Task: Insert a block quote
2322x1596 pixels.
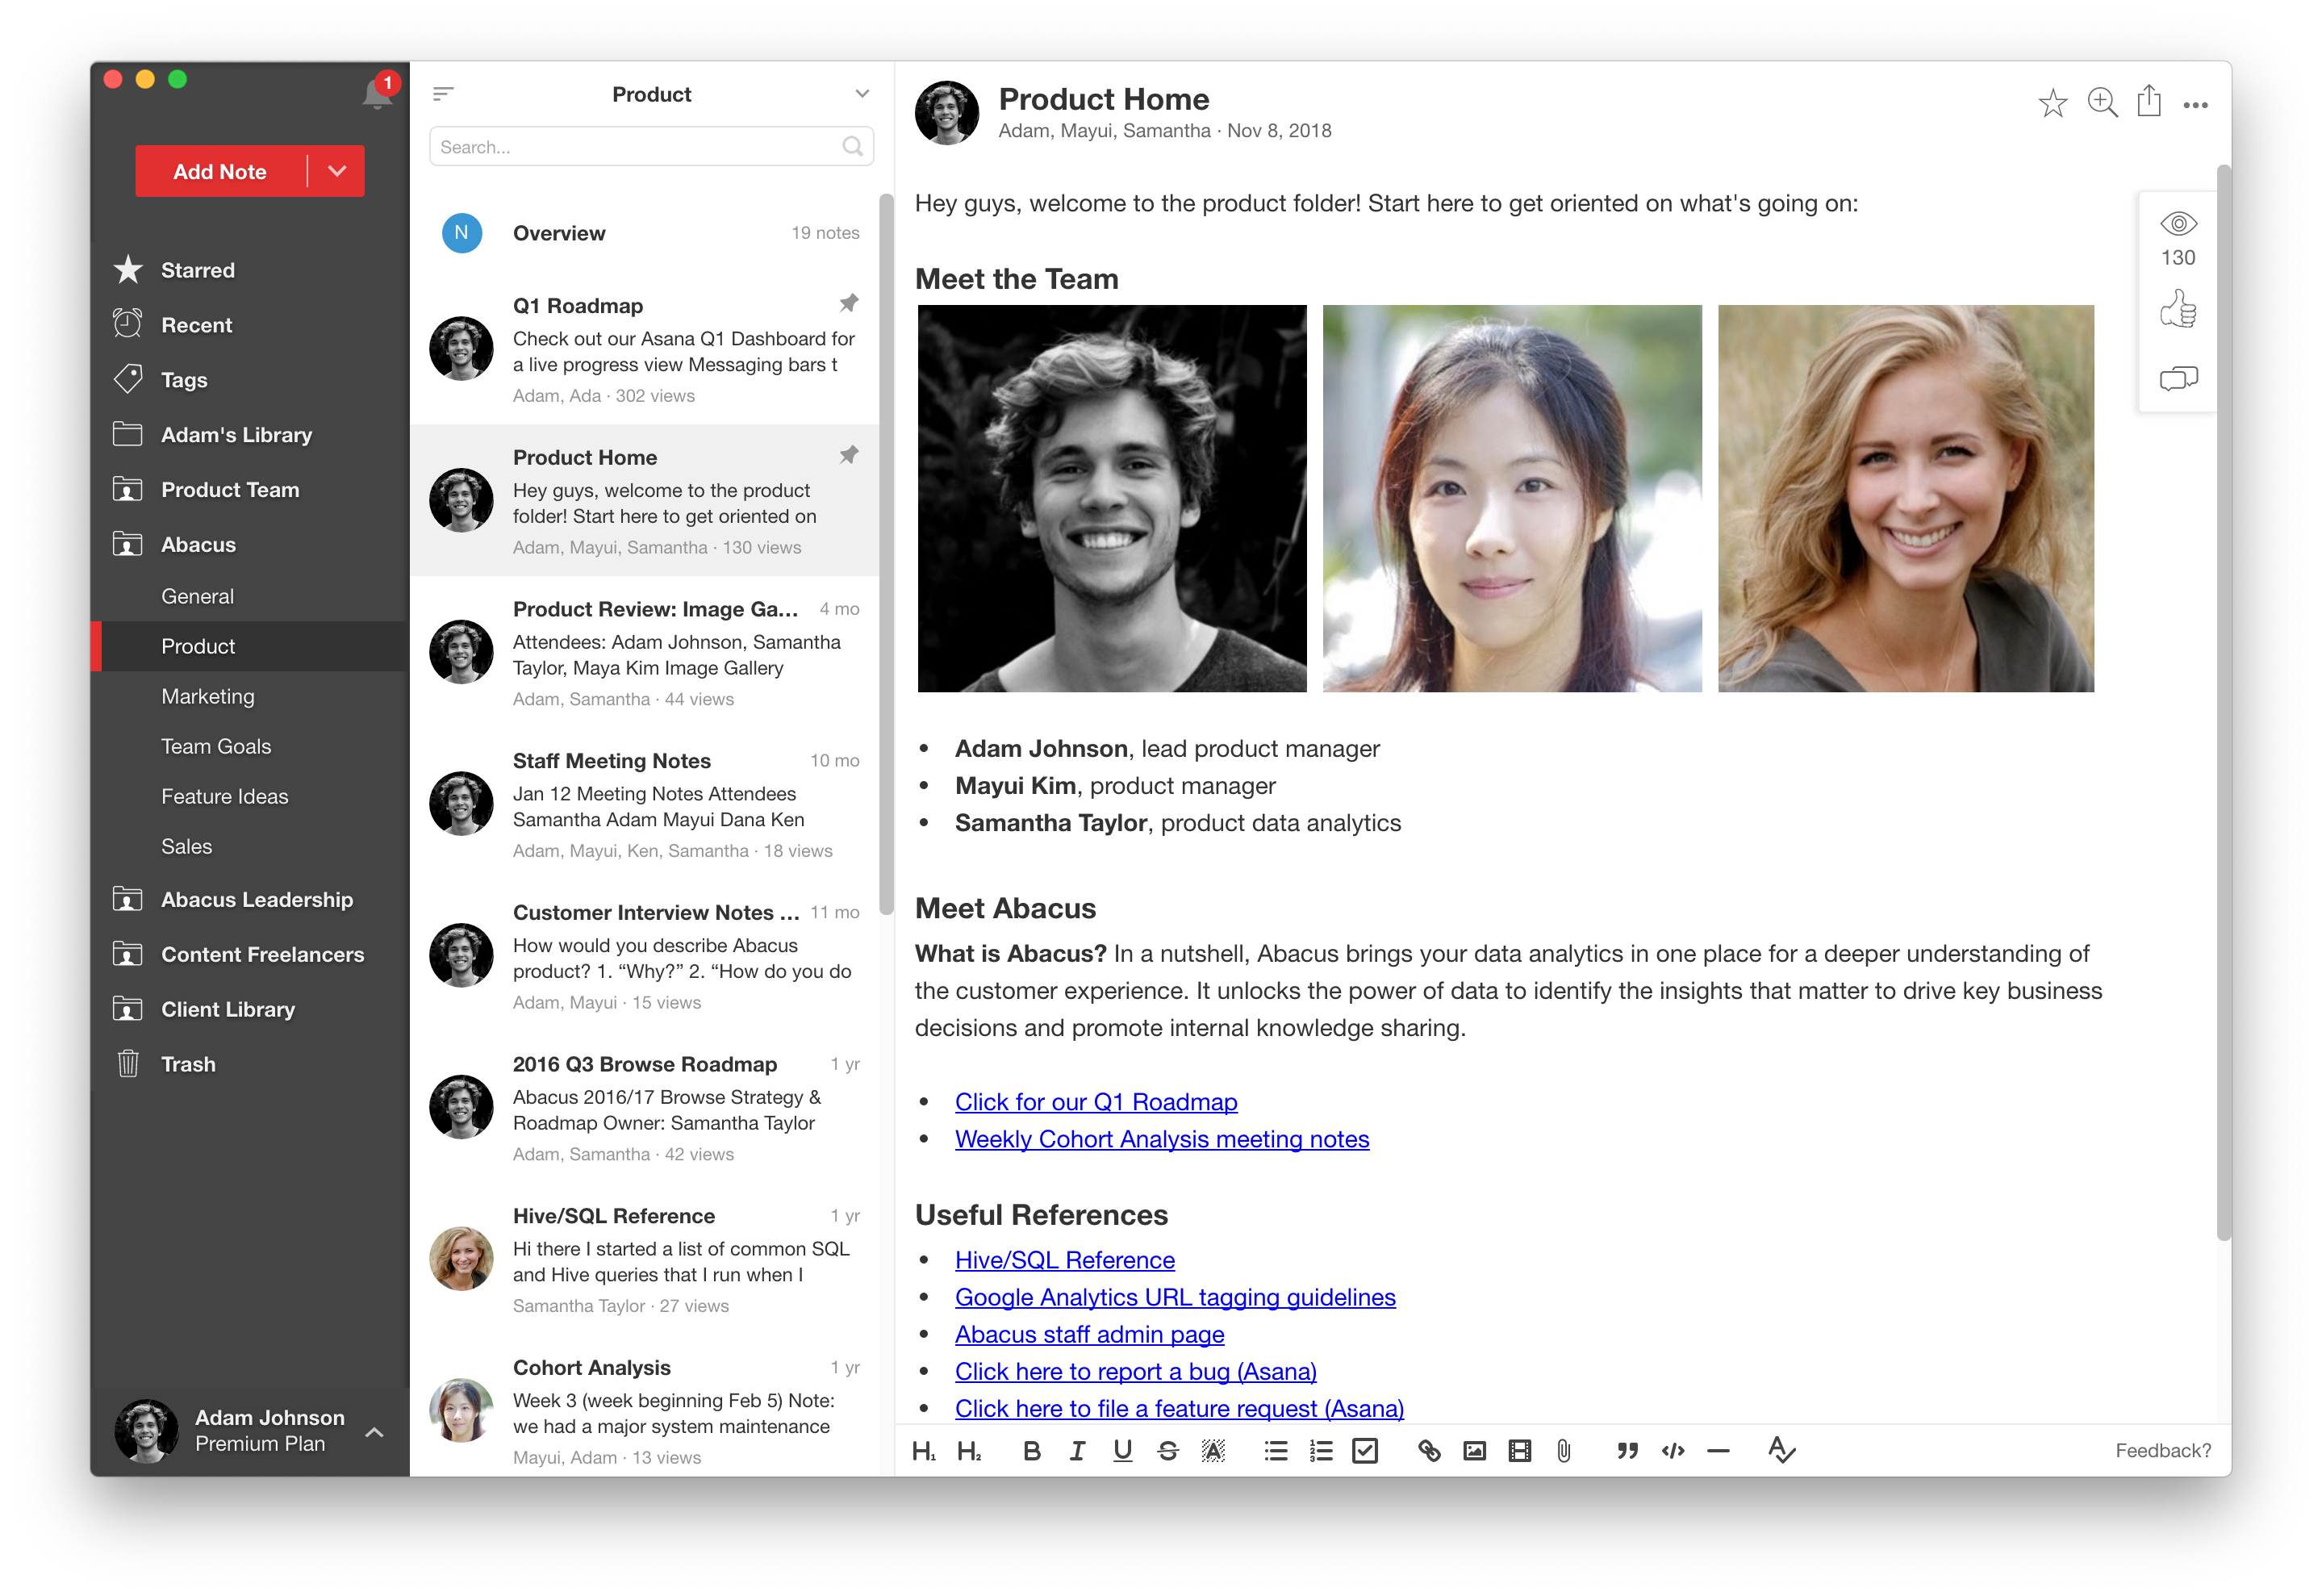Action: pos(1628,1451)
